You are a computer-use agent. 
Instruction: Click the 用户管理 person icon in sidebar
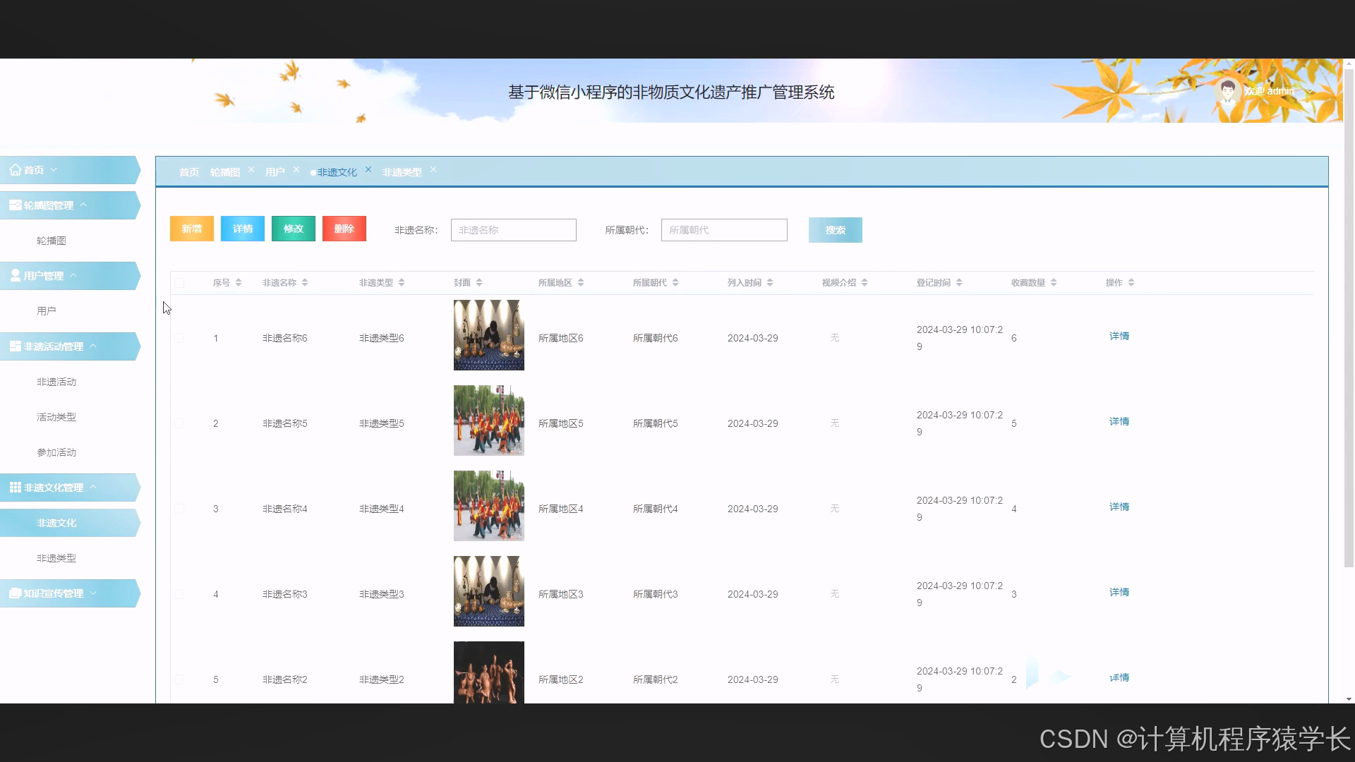pos(15,275)
